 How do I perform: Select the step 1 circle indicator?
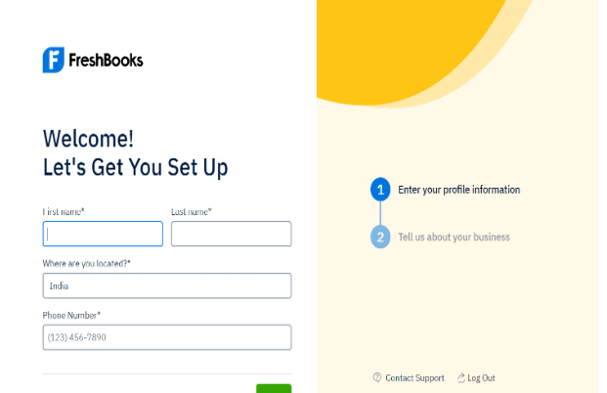tap(380, 190)
